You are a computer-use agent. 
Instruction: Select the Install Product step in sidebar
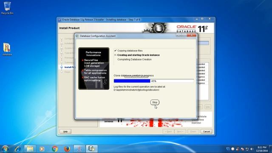point(69,67)
